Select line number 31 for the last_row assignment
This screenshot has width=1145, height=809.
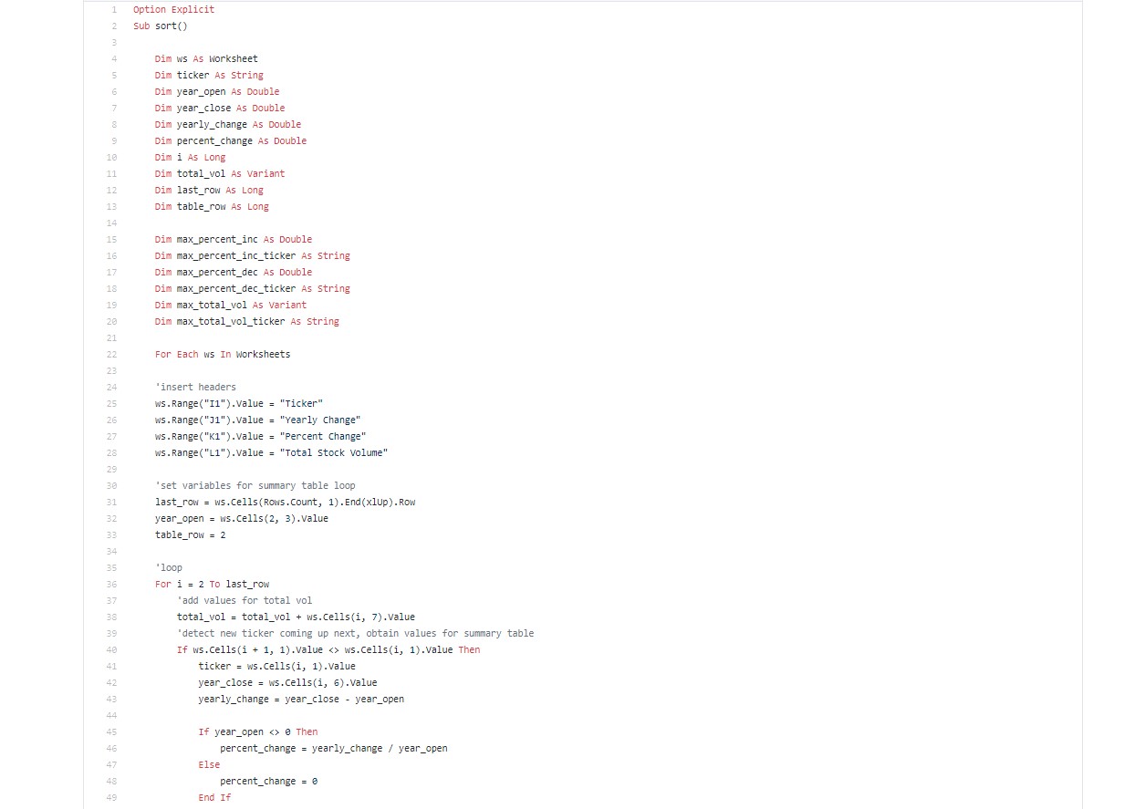[111, 502]
